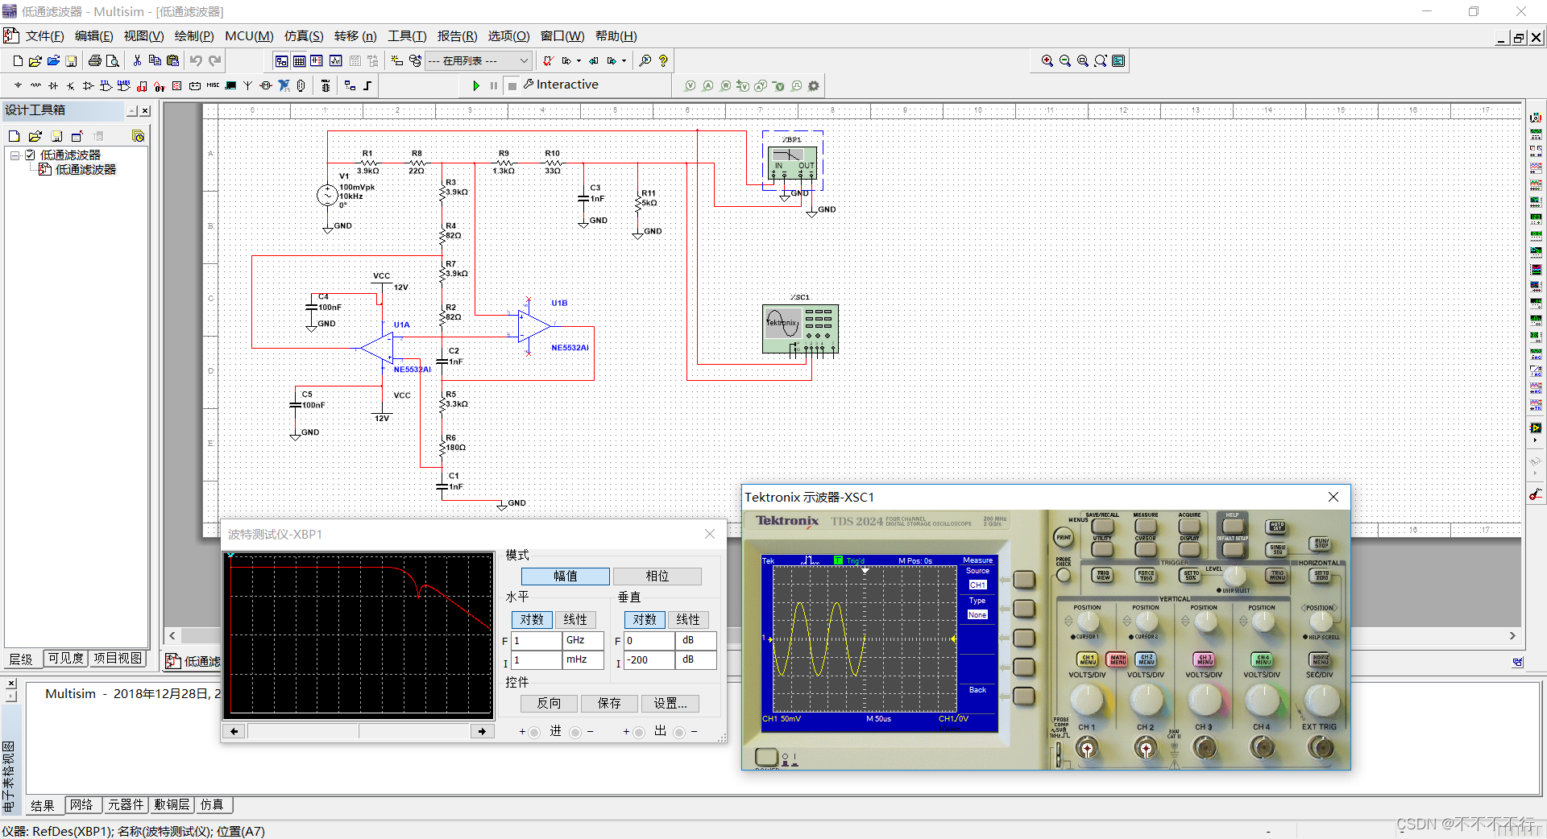1547x839 pixels.
Task: Open the dB unit field for vertical F
Action: click(x=696, y=641)
